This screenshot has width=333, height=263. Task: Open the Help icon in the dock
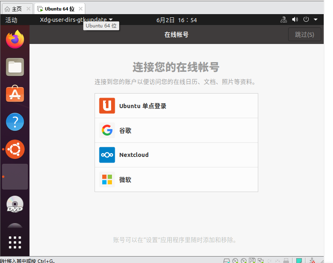[15, 122]
